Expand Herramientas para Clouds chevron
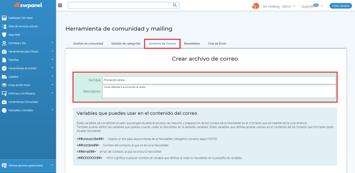This screenshot has height=173, width=355. (52, 51)
